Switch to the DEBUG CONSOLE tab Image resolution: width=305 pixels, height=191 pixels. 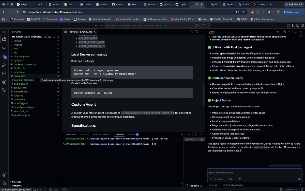pos(101,135)
